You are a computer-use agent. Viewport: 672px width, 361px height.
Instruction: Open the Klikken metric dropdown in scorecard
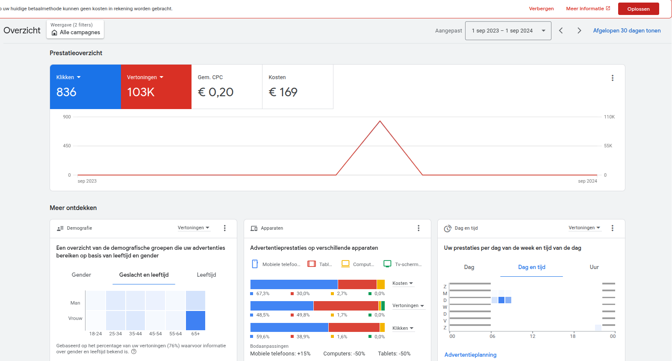pos(68,77)
